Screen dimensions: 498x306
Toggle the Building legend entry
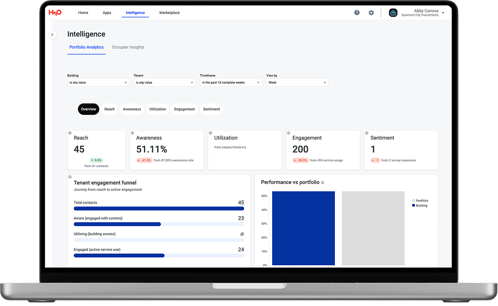pos(420,205)
